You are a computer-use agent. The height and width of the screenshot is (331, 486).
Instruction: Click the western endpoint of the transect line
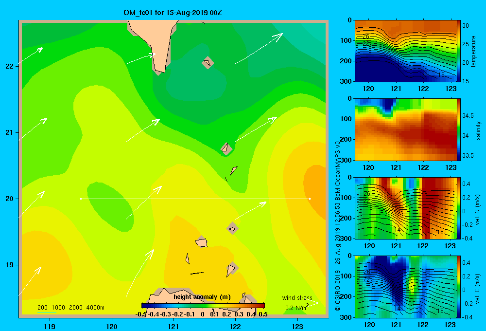pos(81,199)
